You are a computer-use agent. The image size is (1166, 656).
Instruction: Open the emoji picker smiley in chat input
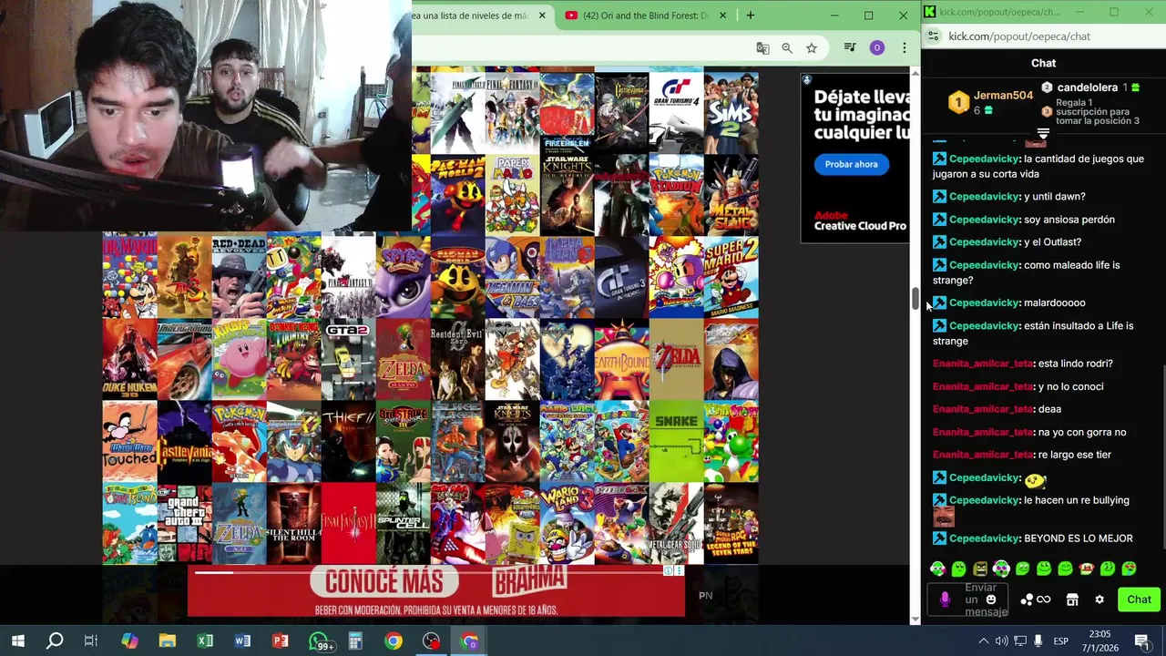pos(991,600)
